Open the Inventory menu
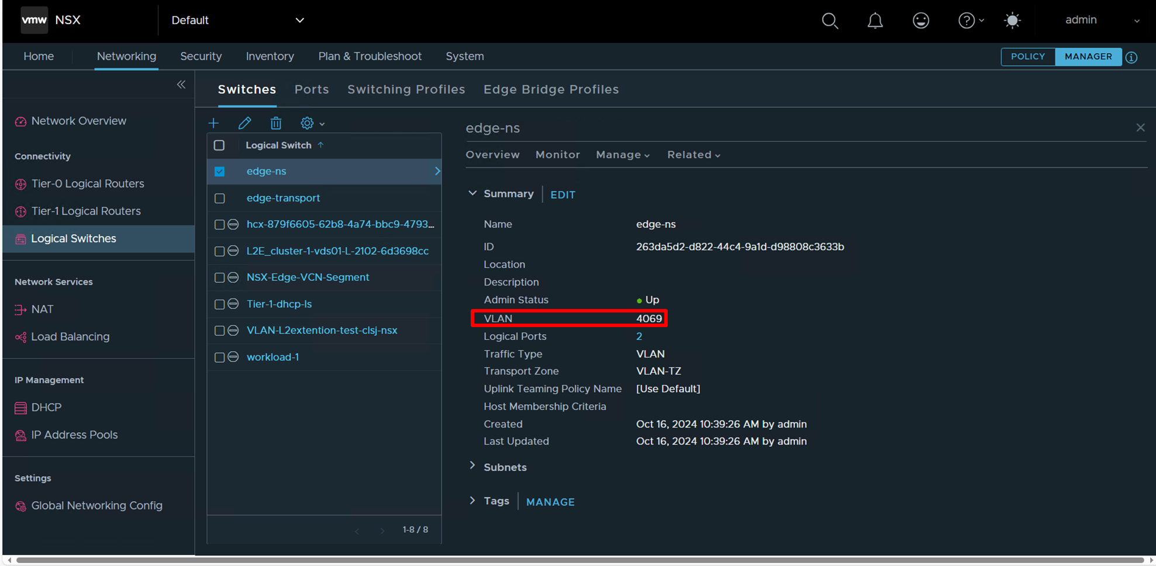Viewport: 1156px width, 566px height. coord(270,57)
